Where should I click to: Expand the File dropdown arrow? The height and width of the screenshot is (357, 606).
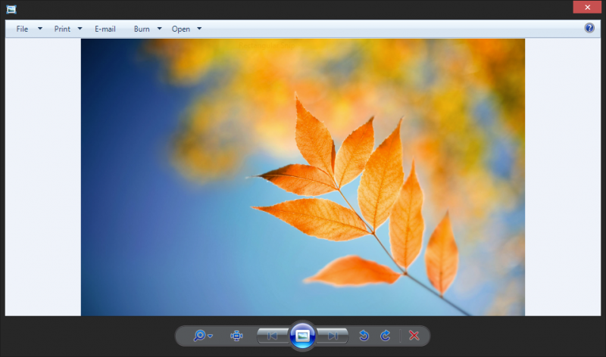tap(40, 29)
